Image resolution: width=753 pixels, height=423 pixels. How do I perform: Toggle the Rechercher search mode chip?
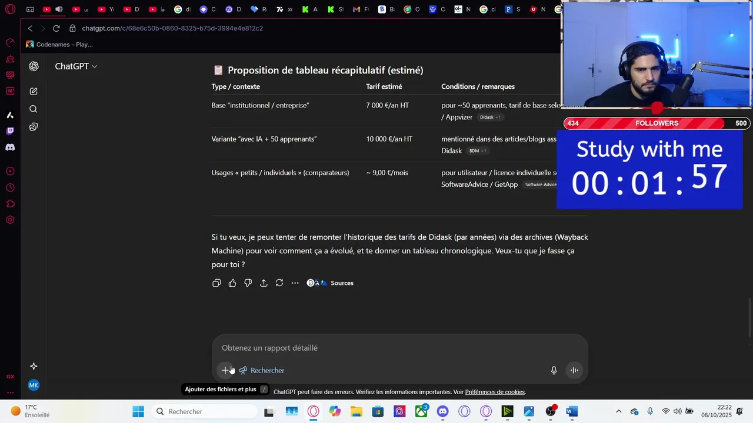261,370
